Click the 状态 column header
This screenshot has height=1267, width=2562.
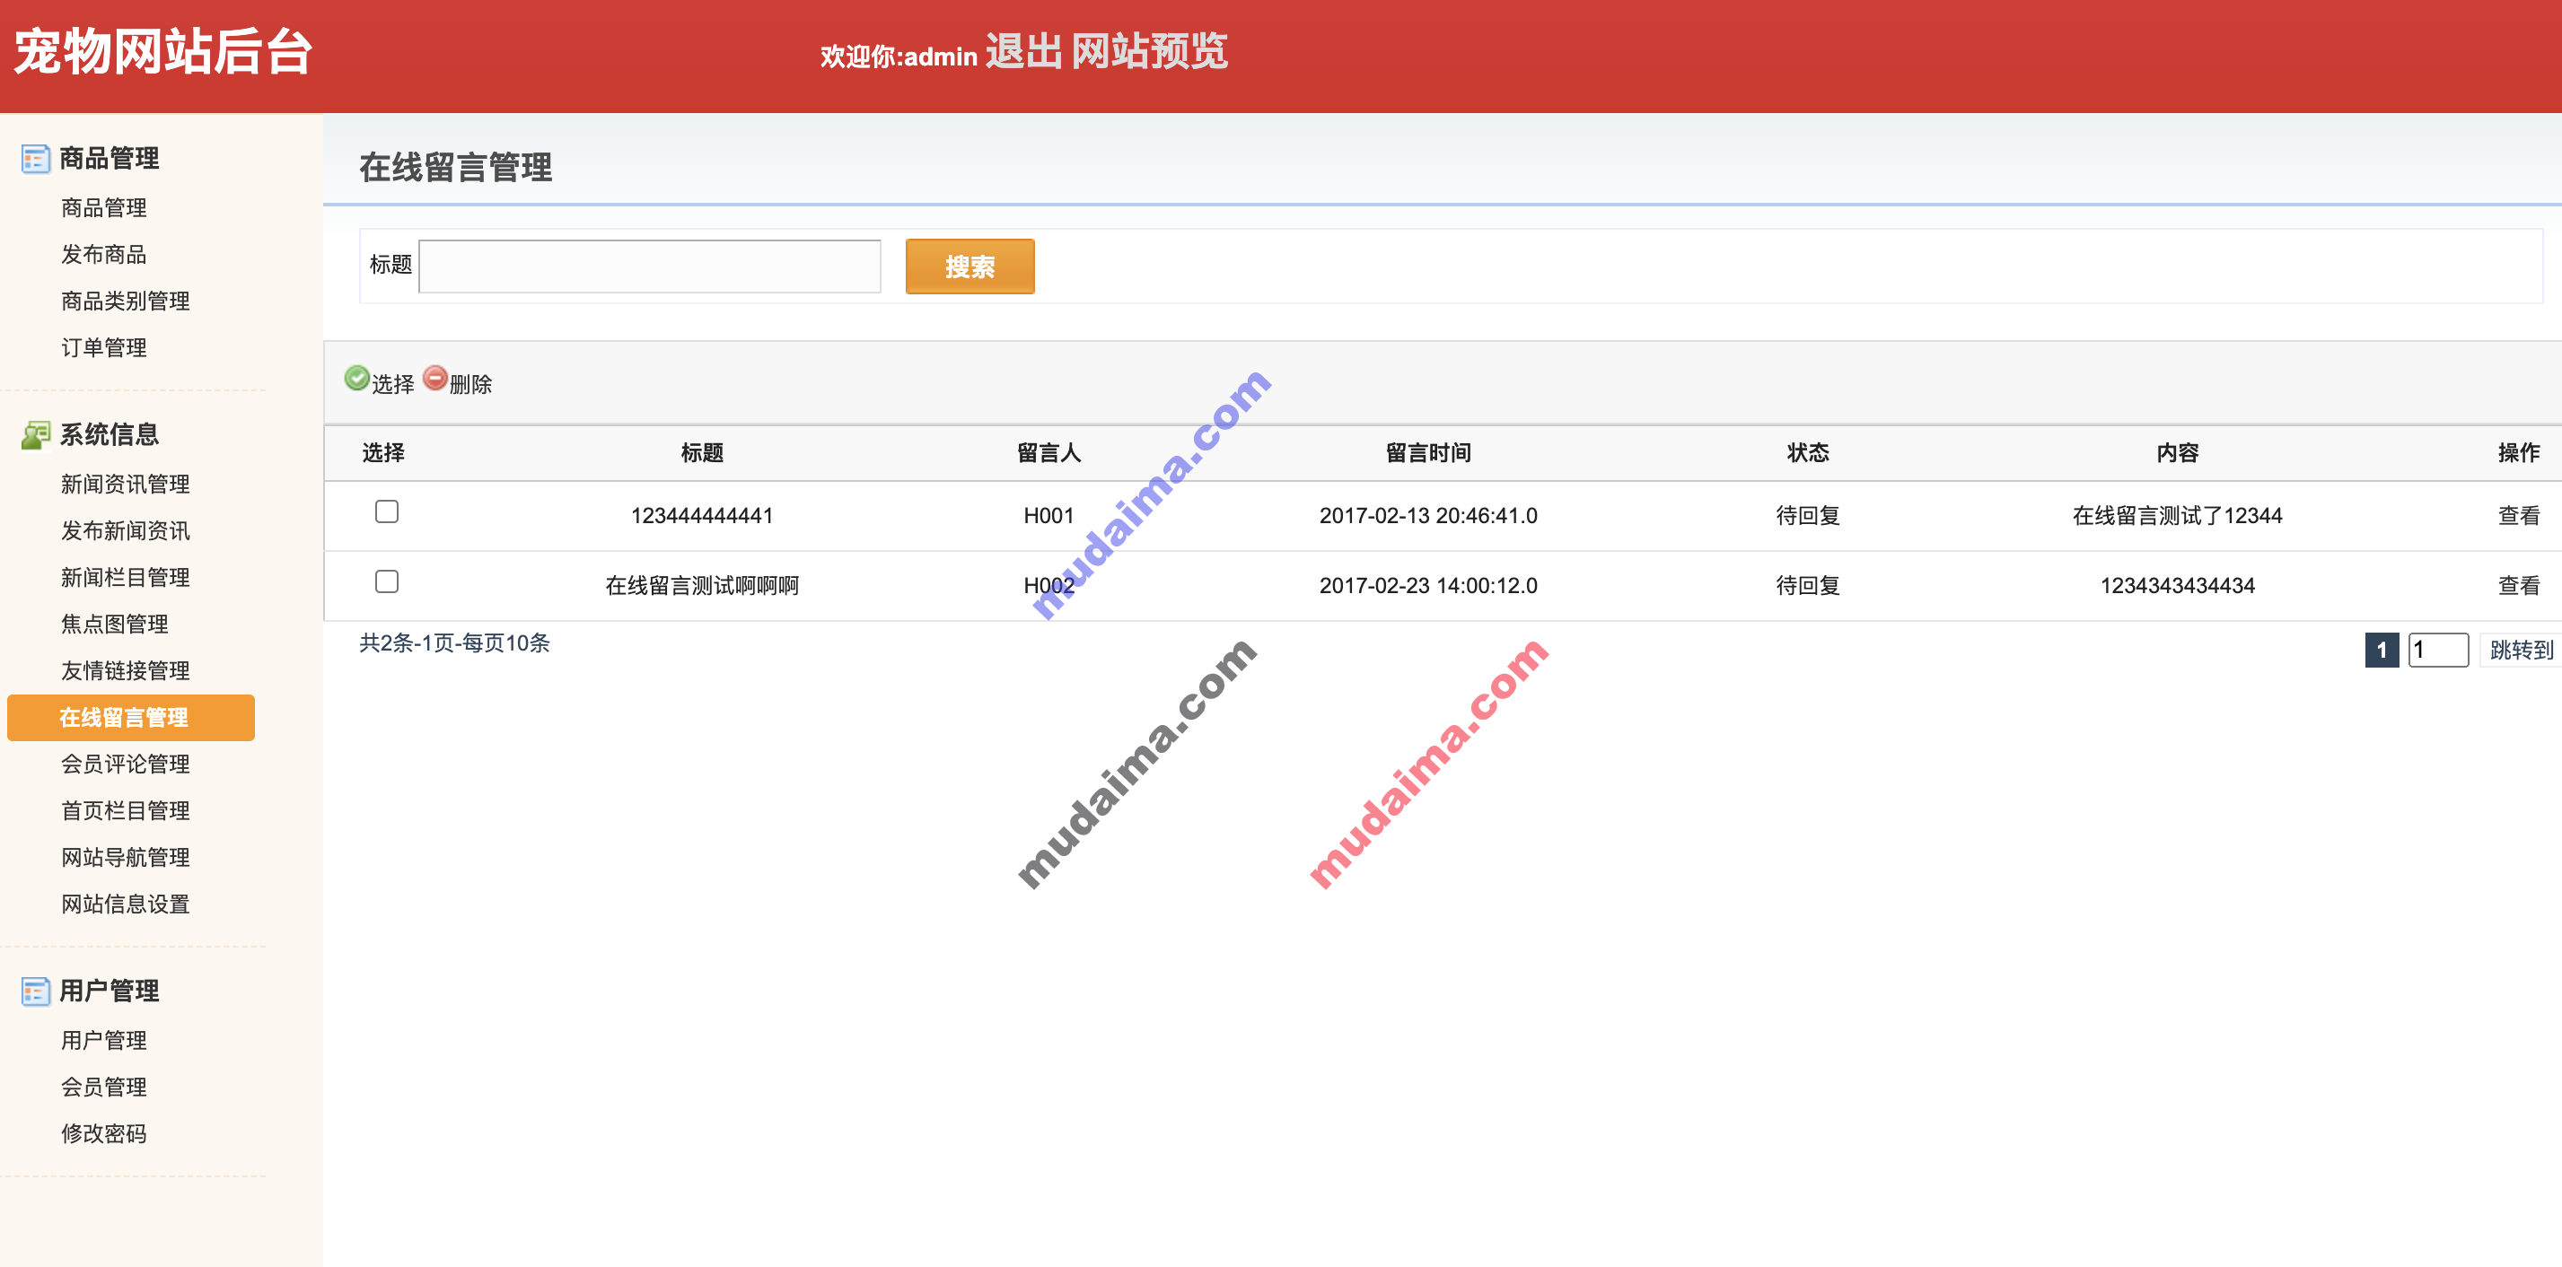[1808, 452]
